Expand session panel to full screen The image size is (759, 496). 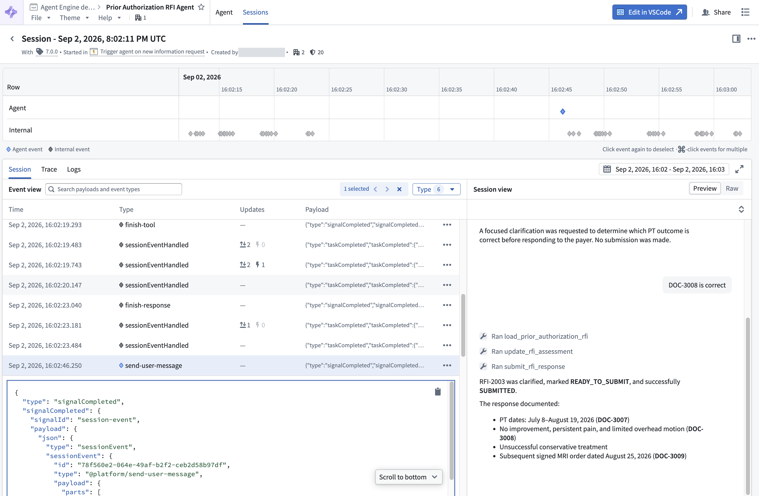[739, 169]
